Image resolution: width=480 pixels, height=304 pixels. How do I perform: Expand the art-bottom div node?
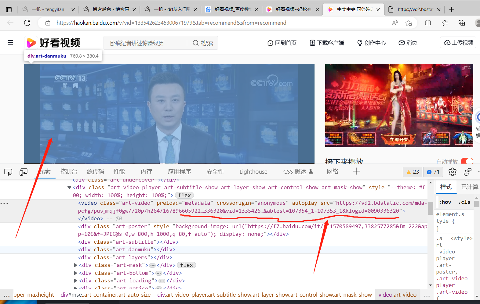click(75, 273)
